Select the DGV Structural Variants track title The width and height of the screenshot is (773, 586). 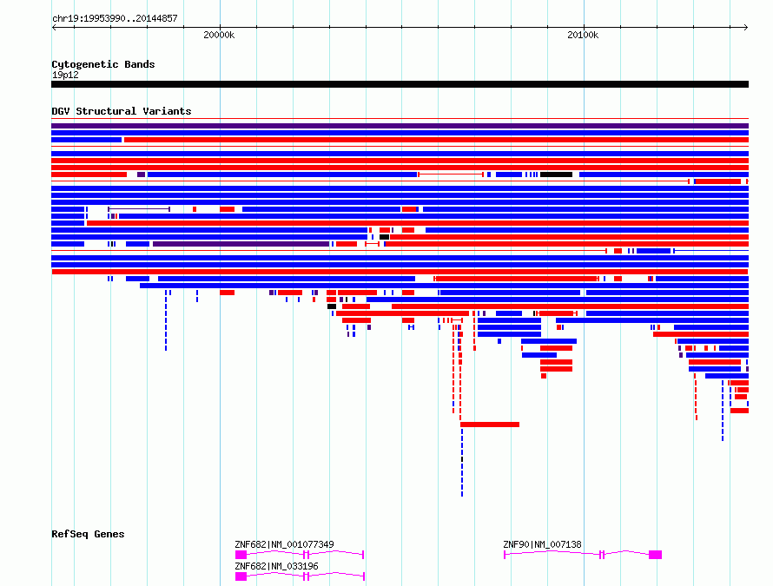point(122,111)
